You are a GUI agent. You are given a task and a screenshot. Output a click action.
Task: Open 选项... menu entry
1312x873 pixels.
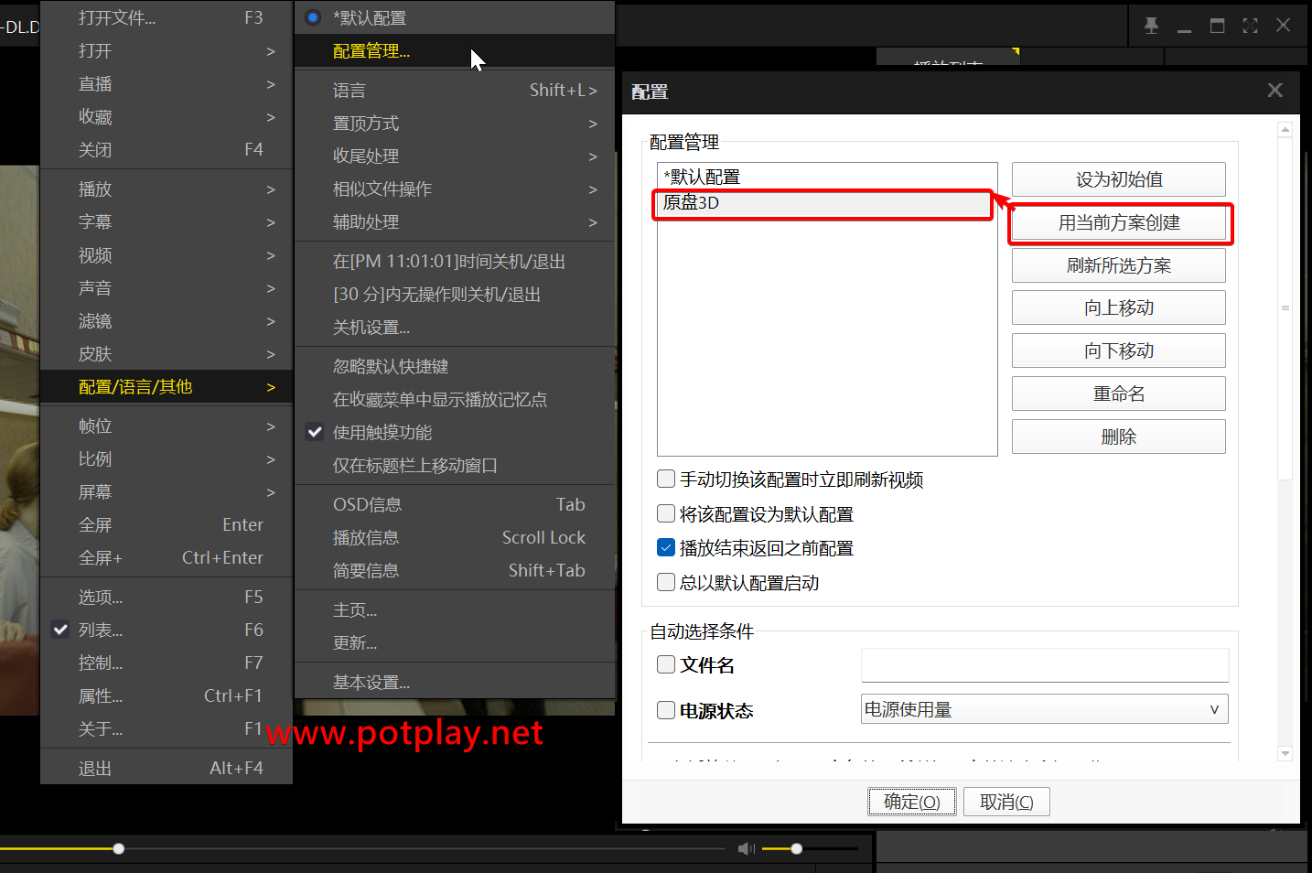pyautogui.click(x=167, y=598)
